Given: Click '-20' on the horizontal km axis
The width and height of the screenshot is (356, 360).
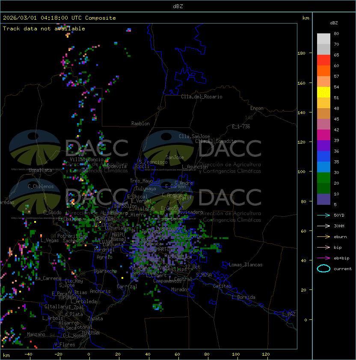Looking at the screenshot, I should pyautogui.click(x=58, y=354).
